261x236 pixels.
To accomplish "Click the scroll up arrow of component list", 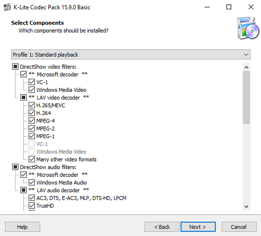I will click(246, 67).
